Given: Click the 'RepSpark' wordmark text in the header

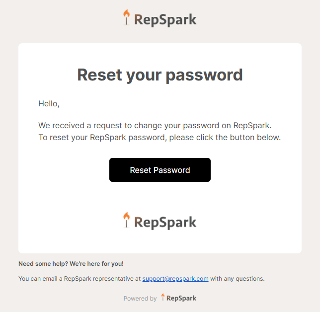Looking at the screenshot, I should coord(165,20).
